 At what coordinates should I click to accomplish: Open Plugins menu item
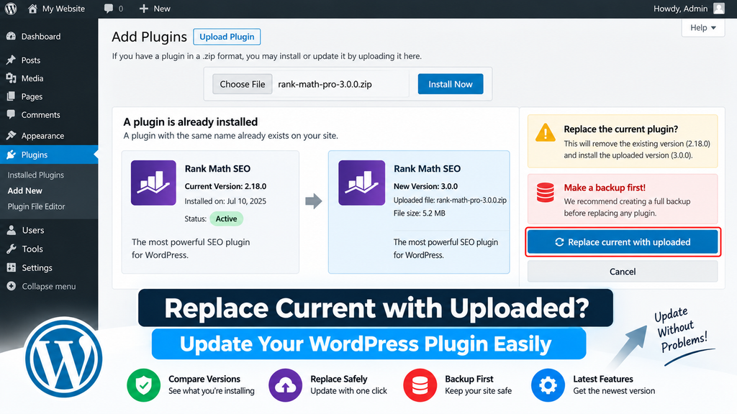[49, 155]
